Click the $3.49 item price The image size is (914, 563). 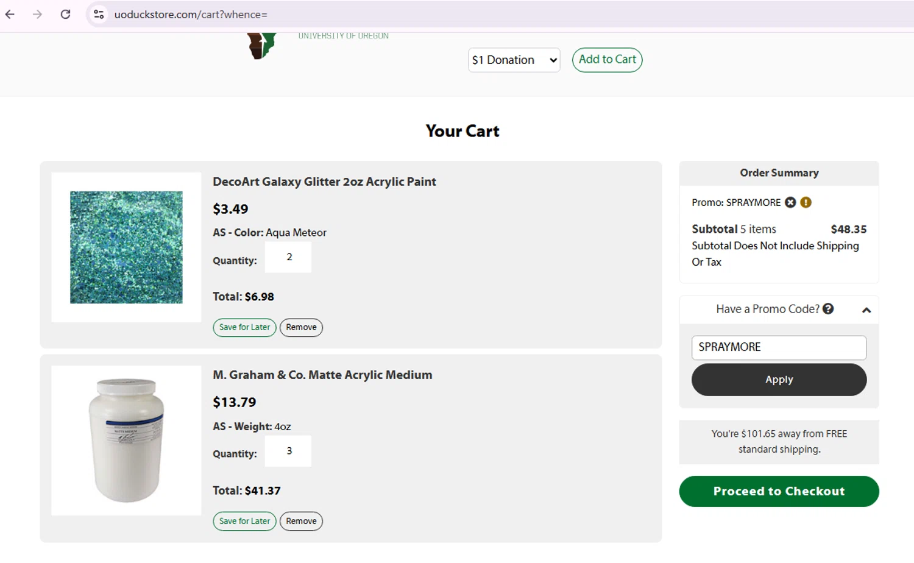(x=230, y=209)
